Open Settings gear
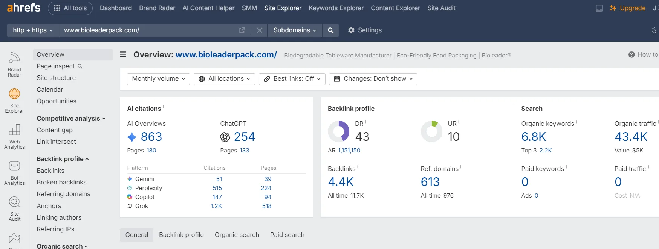Screen dimensions: 659x249 [x=365, y=30]
